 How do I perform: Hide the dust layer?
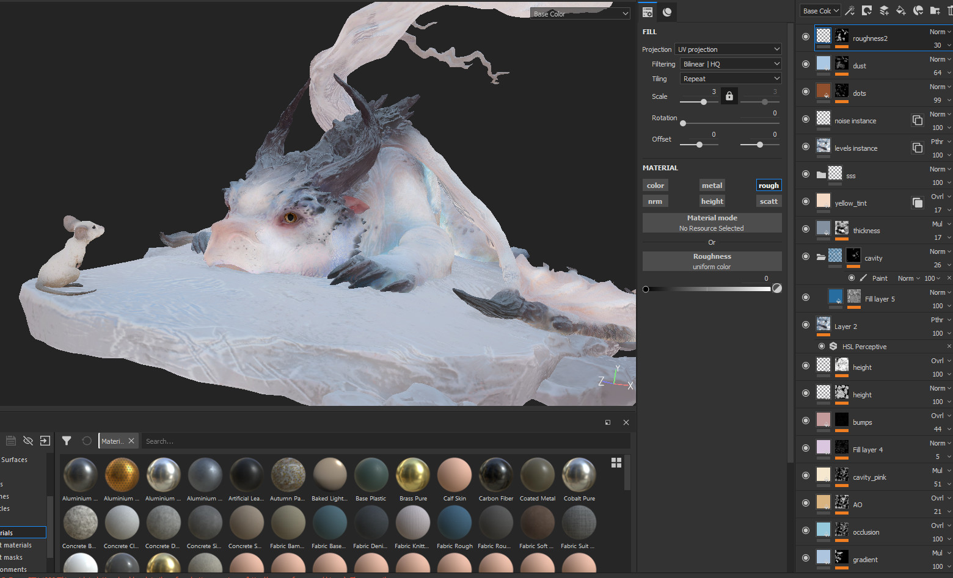pyautogui.click(x=806, y=64)
